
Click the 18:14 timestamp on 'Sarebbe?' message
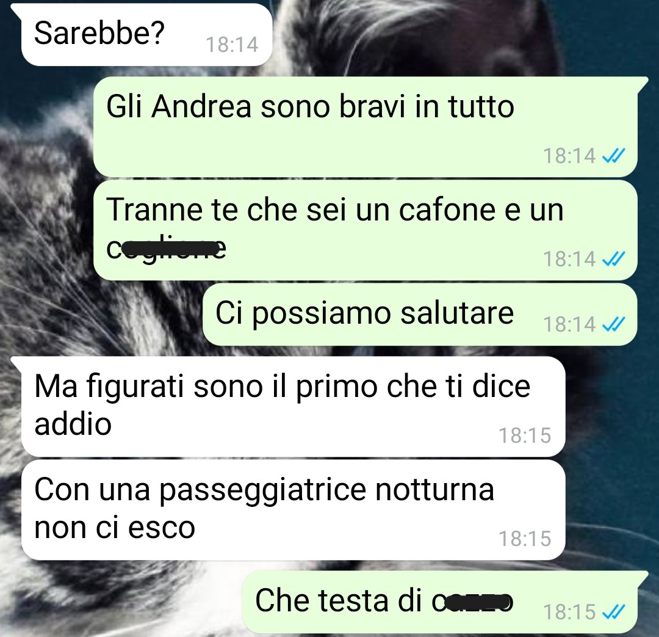232,45
